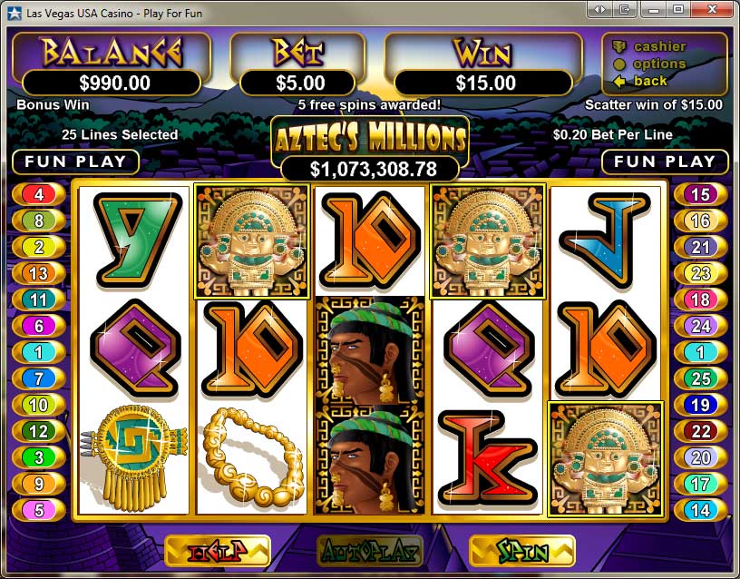Click the red K symbol
This screenshot has width=740, height=579.
[488, 458]
